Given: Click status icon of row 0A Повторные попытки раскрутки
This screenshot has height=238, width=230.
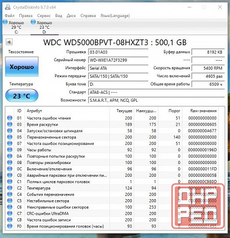Looking at the screenshot, I should pyautogui.click(x=10, y=156).
